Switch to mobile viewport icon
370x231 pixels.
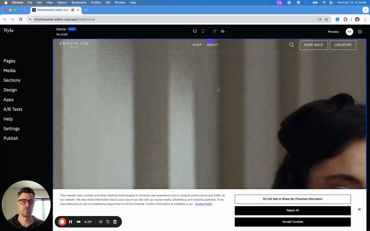pyautogui.click(x=203, y=31)
